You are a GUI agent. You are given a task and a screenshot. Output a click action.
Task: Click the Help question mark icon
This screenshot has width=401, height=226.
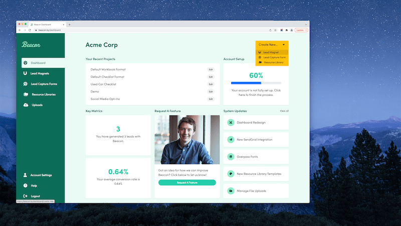(x=26, y=186)
